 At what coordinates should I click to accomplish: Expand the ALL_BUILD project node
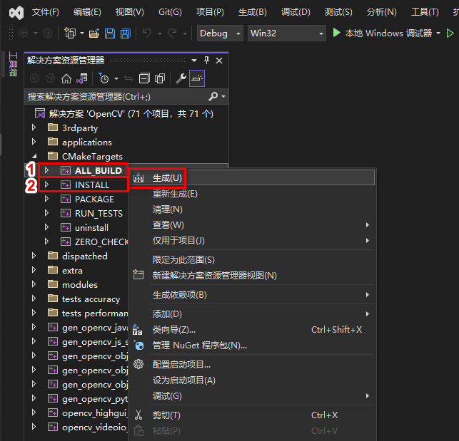[46, 170]
